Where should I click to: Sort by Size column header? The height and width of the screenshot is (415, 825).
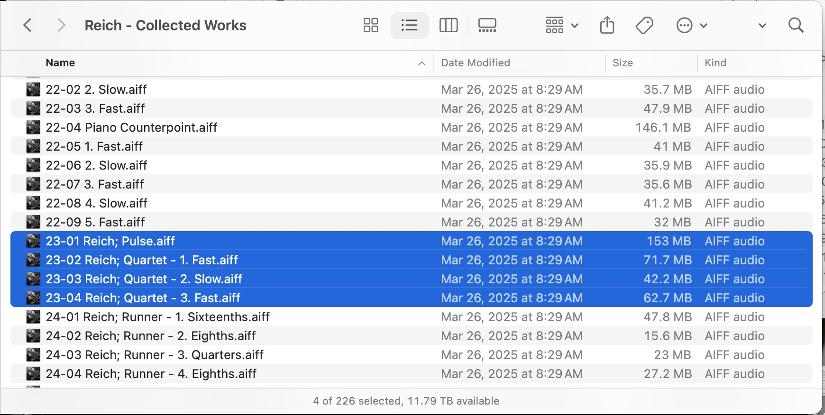623,63
